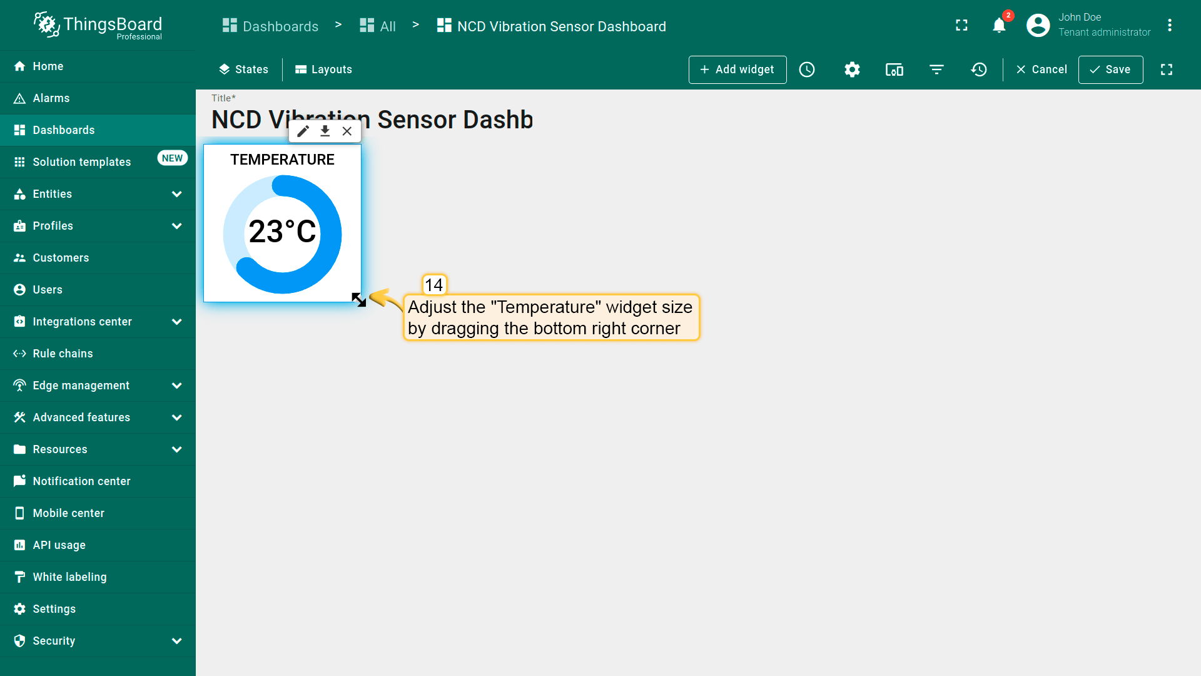Expand the Profiles sidebar section
This screenshot has width=1201, height=676.
click(x=177, y=226)
